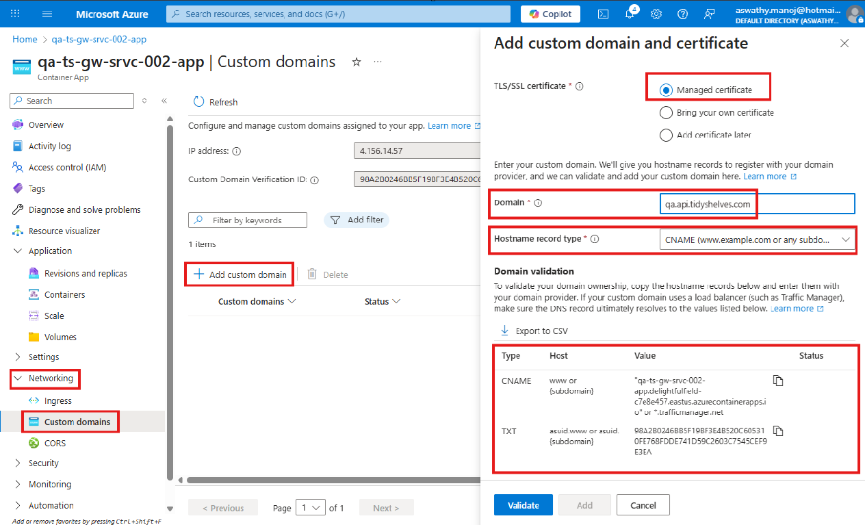Favorite this resource with the star icon

[357, 62]
